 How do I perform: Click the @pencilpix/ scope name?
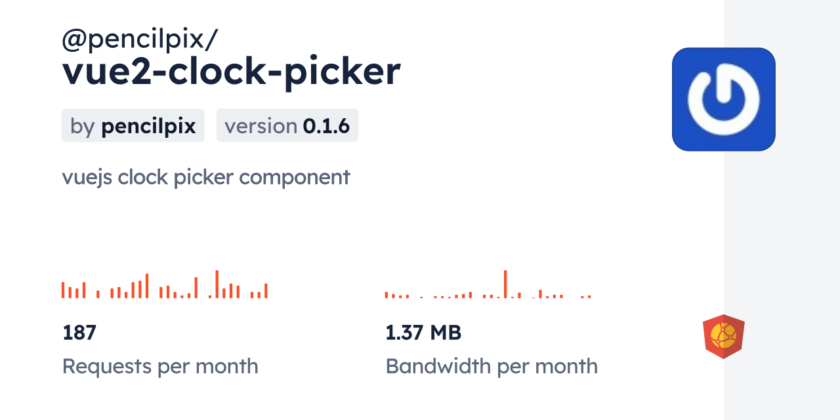[140, 39]
